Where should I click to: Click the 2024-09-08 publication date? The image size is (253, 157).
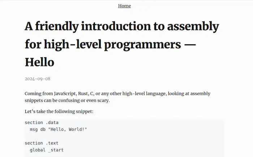[x=37, y=79]
